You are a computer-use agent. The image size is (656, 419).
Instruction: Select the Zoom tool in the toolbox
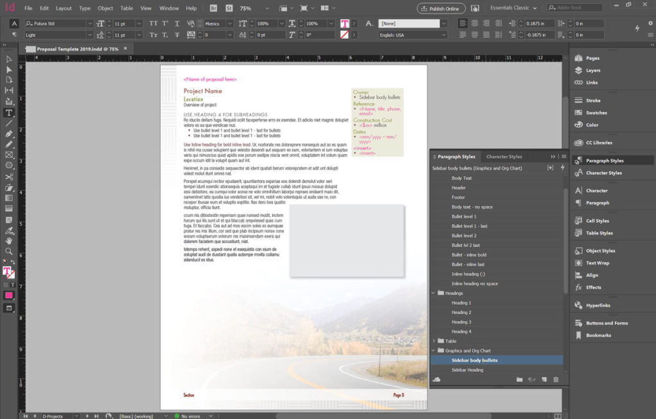(9, 251)
